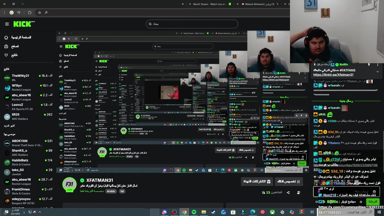384x216 pixels.
Task: Select FrankDimes Slots & Casino channel
Action: click(x=28, y=191)
